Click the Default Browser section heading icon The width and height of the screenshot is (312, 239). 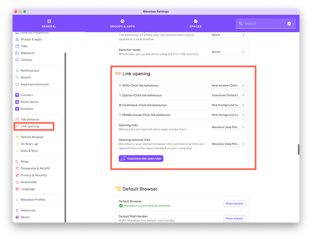tap(118, 189)
